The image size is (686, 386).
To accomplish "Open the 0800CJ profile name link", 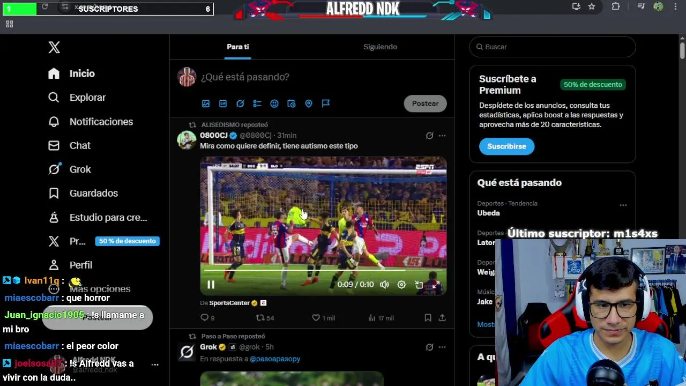I will coord(214,135).
